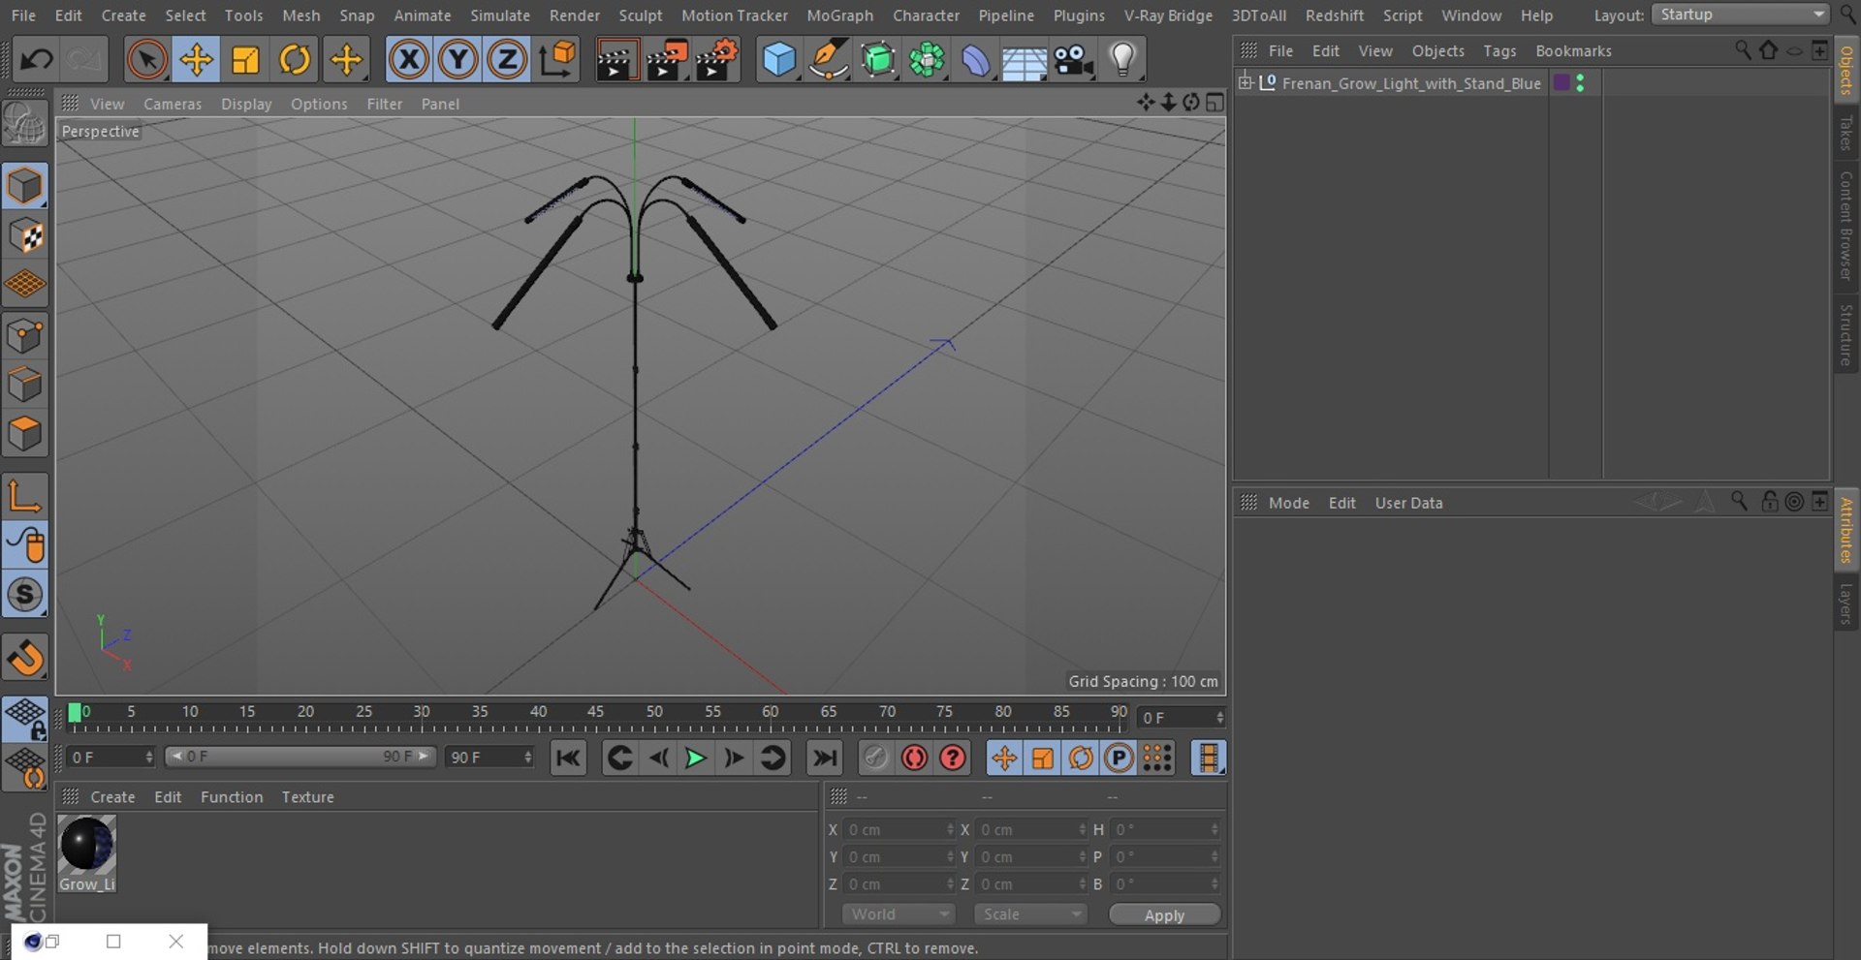Toggle Enable Snap icon
Image resolution: width=1861 pixels, height=960 pixels.
tap(25, 595)
